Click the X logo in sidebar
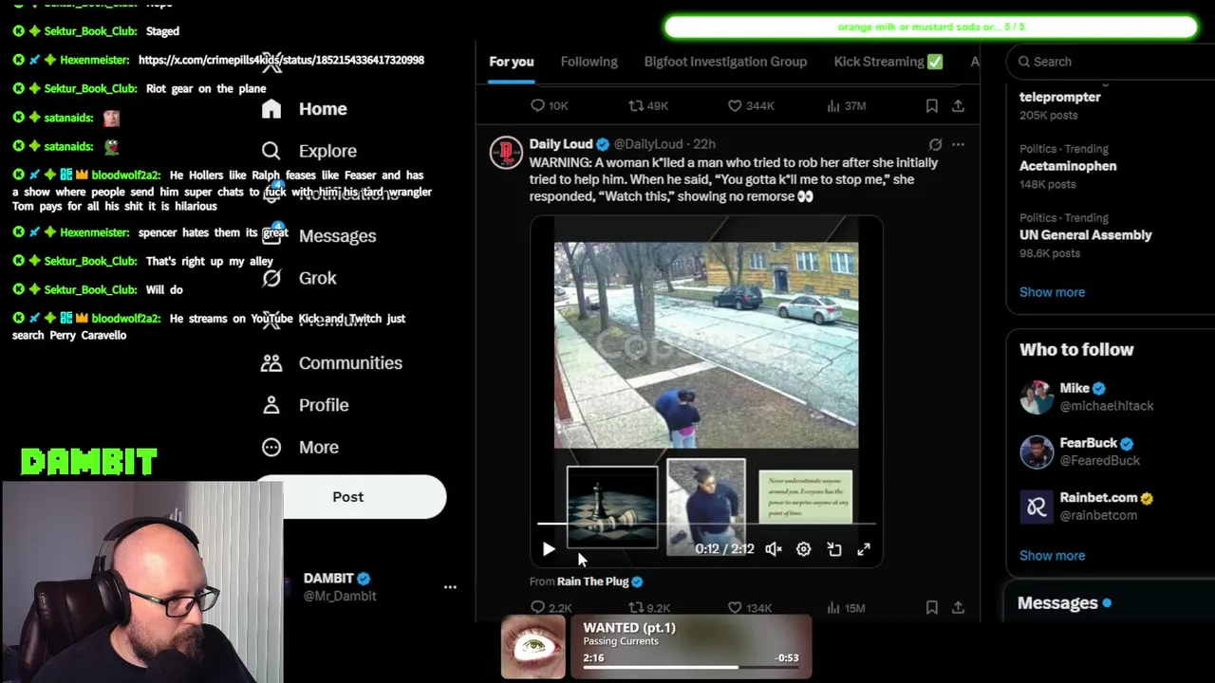1215x683 pixels. click(272, 65)
